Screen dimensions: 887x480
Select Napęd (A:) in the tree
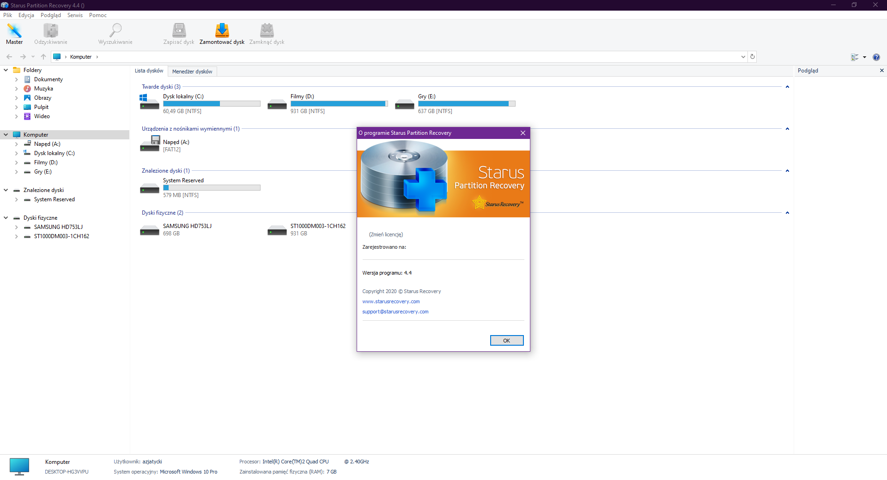click(47, 144)
